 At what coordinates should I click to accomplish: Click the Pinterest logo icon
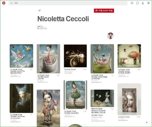click(x=4, y=3)
